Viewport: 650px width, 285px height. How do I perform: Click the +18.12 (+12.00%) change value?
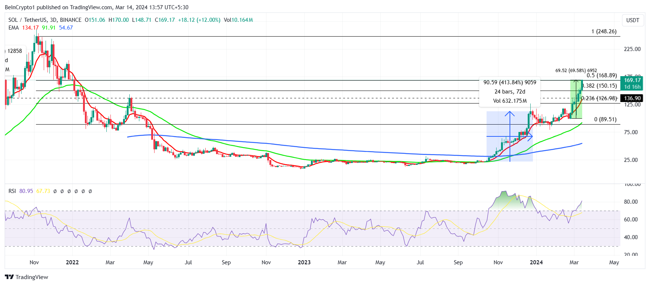[199, 20]
